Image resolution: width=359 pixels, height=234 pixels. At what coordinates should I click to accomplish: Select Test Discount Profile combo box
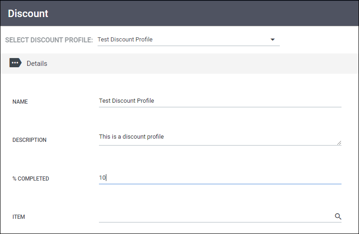[x=188, y=40]
